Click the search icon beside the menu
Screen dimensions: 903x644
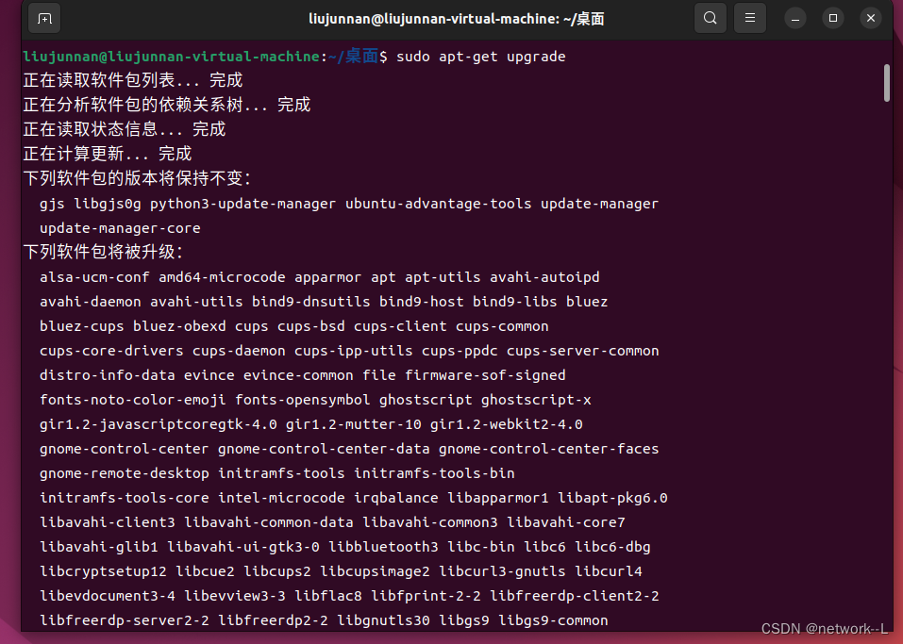point(710,17)
